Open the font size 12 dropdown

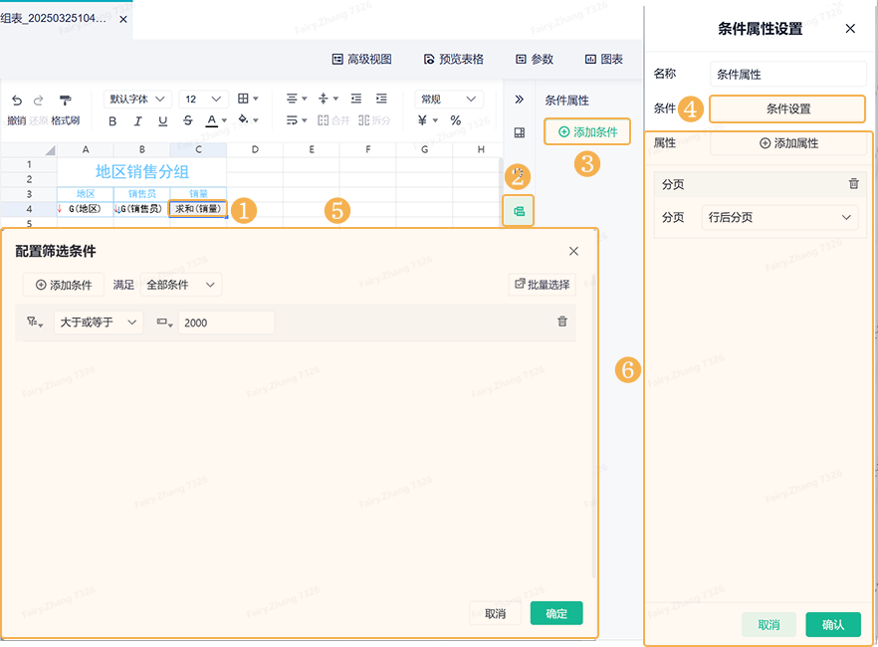[203, 100]
